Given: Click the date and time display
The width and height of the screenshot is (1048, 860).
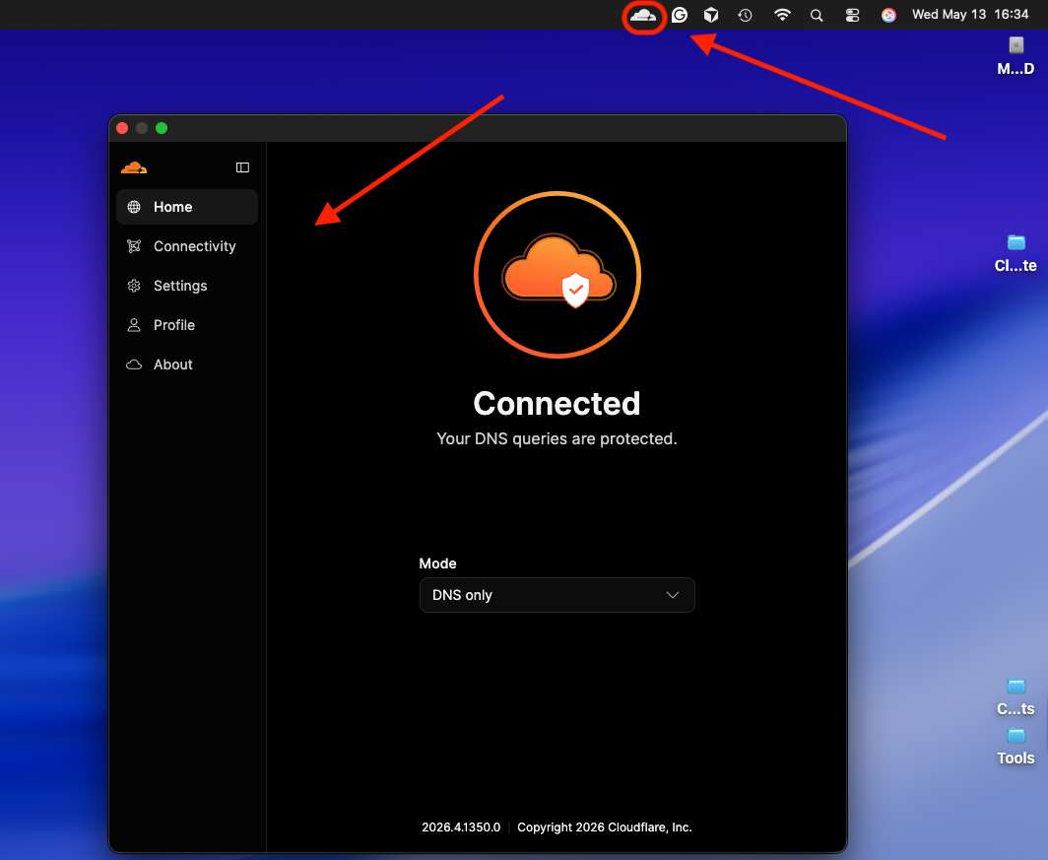Looking at the screenshot, I should coord(970,14).
